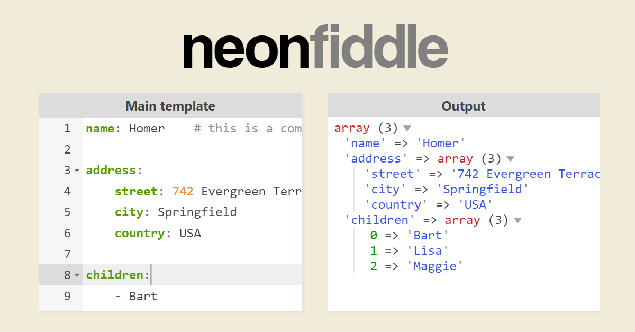Collapse the 'children' array triangle in Output
This screenshot has width=635, height=332.
(518, 220)
